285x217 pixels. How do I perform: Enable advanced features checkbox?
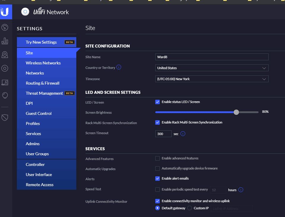click(x=158, y=159)
